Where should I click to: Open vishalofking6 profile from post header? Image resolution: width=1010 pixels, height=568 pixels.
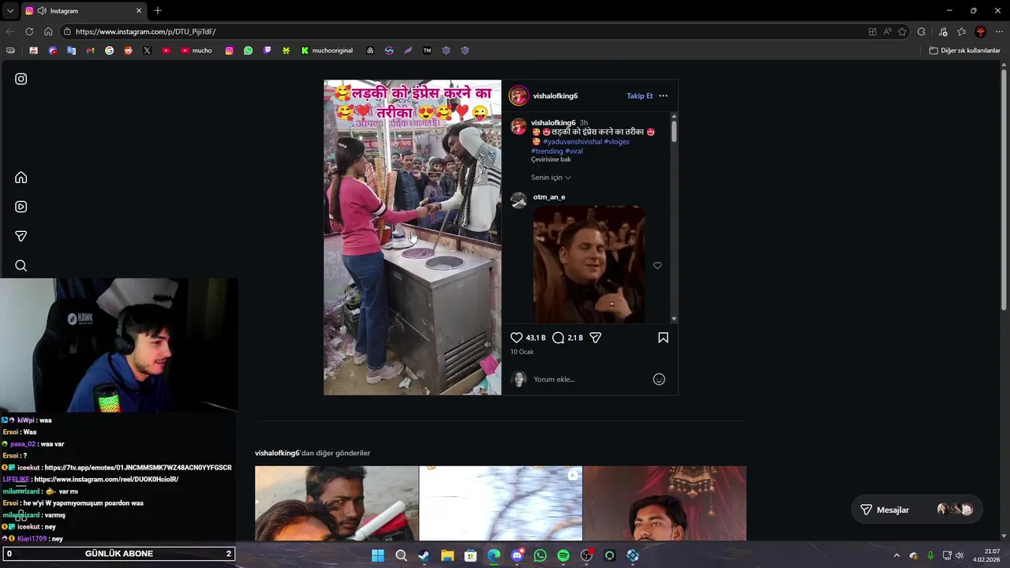(x=555, y=96)
